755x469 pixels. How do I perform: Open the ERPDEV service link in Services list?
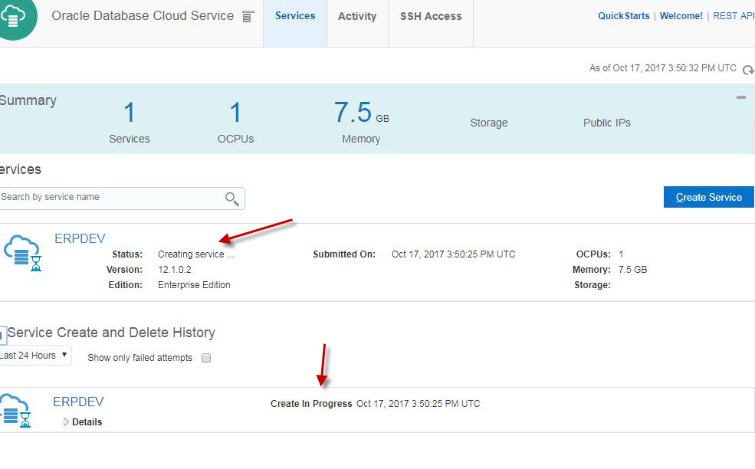point(80,238)
